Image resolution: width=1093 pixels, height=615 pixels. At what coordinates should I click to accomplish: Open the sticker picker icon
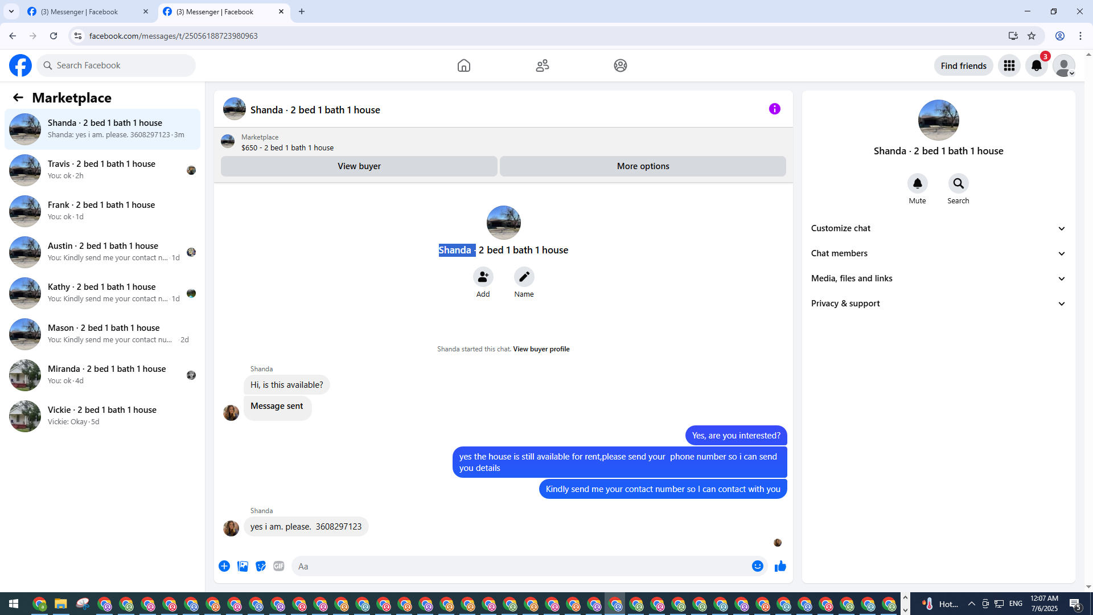click(x=261, y=566)
